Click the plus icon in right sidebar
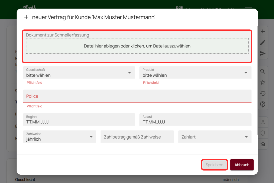This screenshot has width=274, height=183. 263,32
